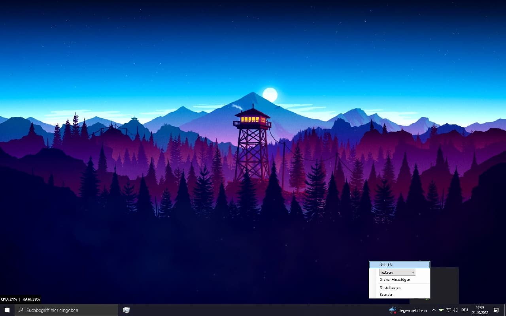
Task: Click the Show Desktop strip at taskbar end
Action: coord(505,310)
